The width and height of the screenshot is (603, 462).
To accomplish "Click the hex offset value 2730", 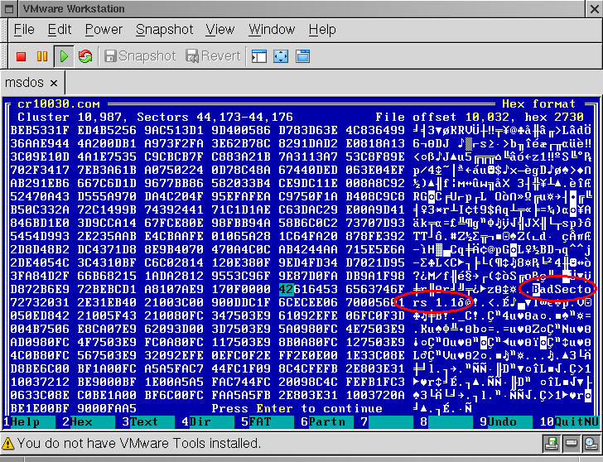I will 569,118.
